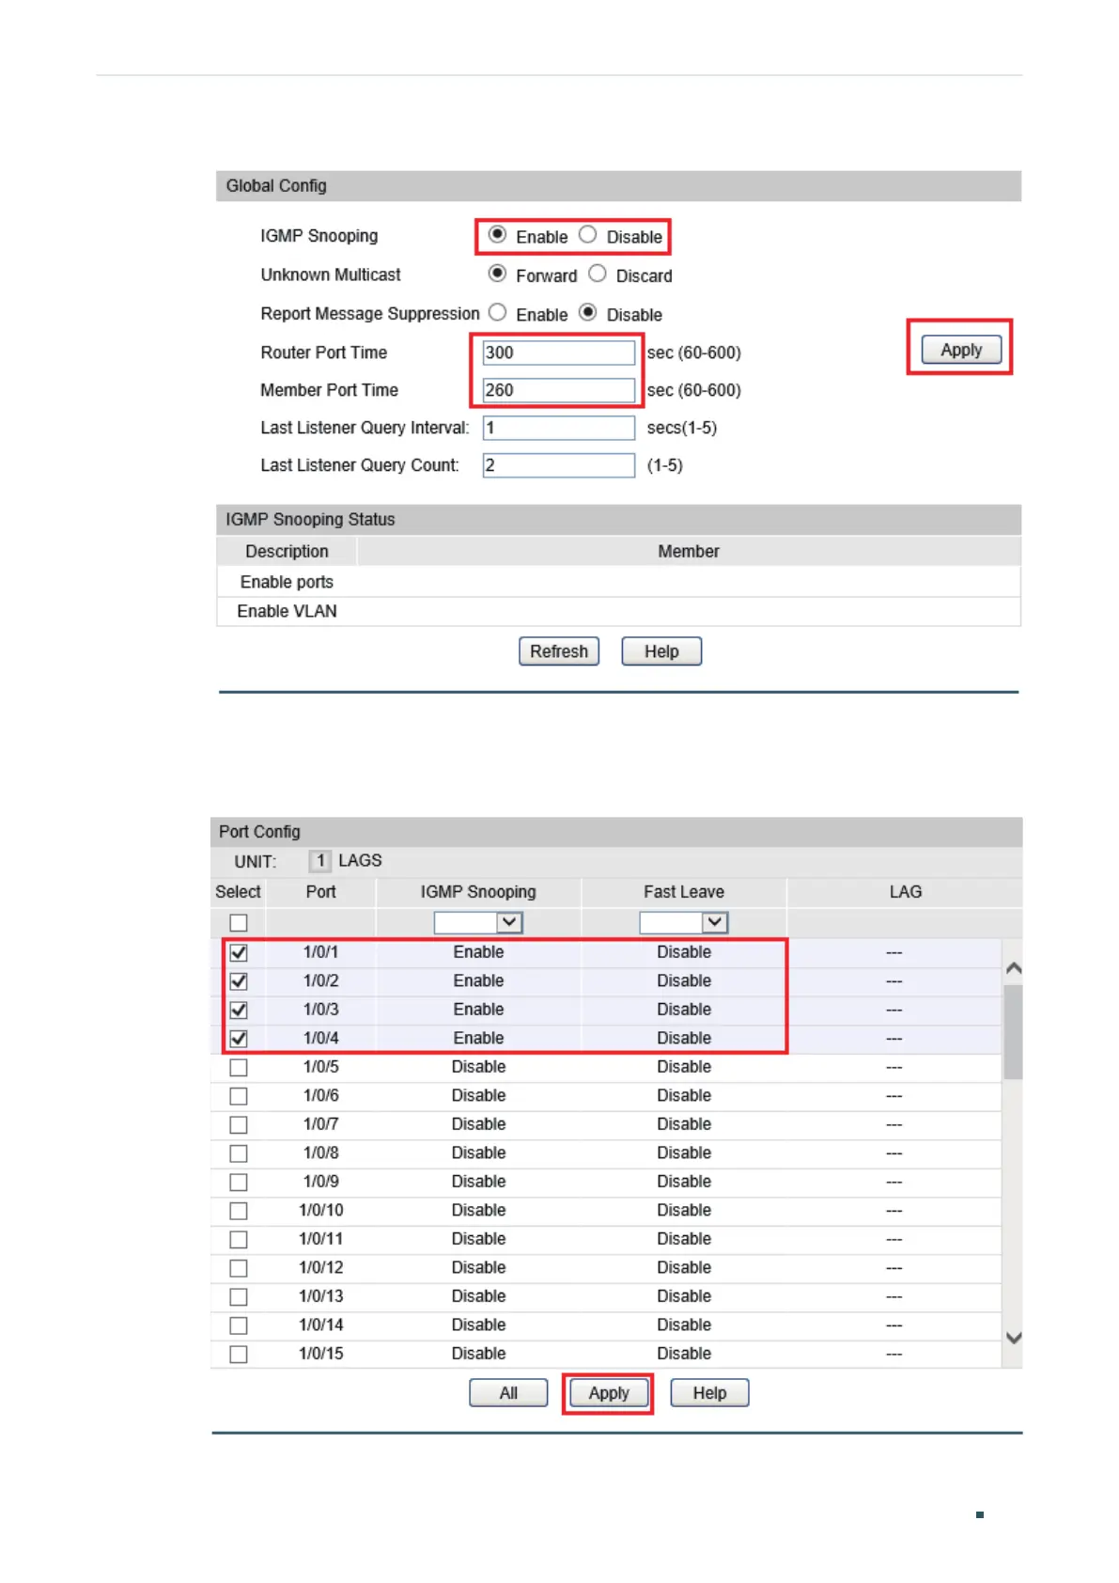This screenshot has height=1583, width=1119.
Task: Tick the select-all header checkbox
Action: pos(239,923)
